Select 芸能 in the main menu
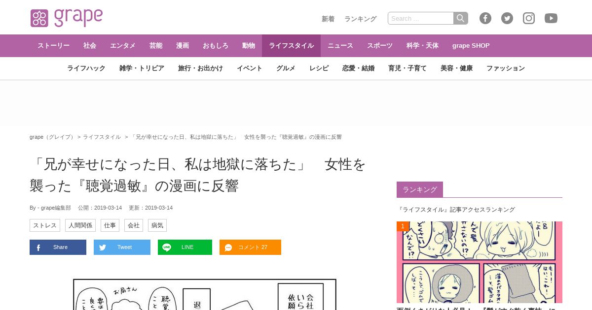Image resolution: width=592 pixels, height=310 pixels. pos(156,46)
